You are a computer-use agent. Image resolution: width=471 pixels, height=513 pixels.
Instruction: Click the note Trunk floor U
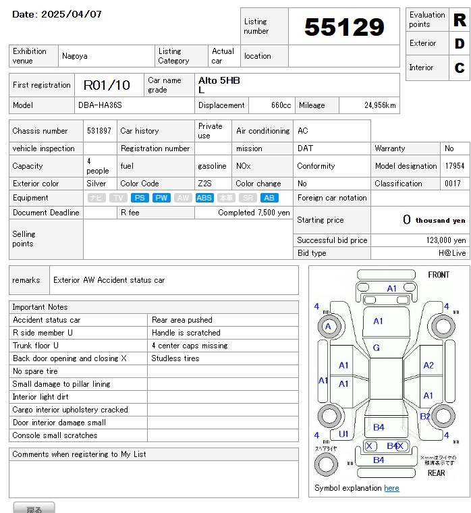pos(35,346)
